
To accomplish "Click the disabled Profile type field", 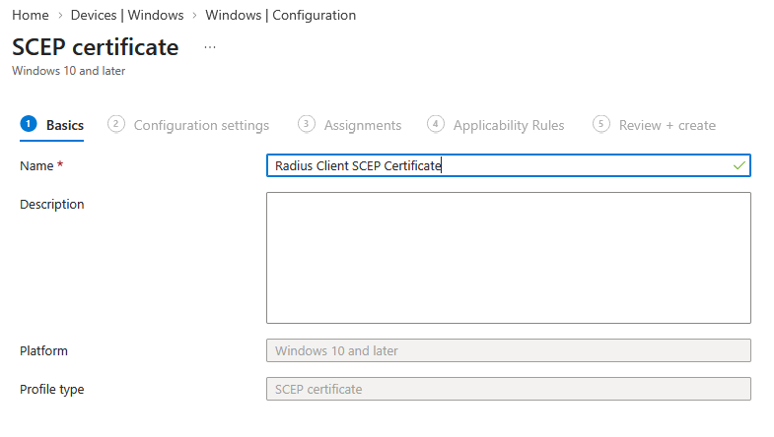I will [x=509, y=389].
